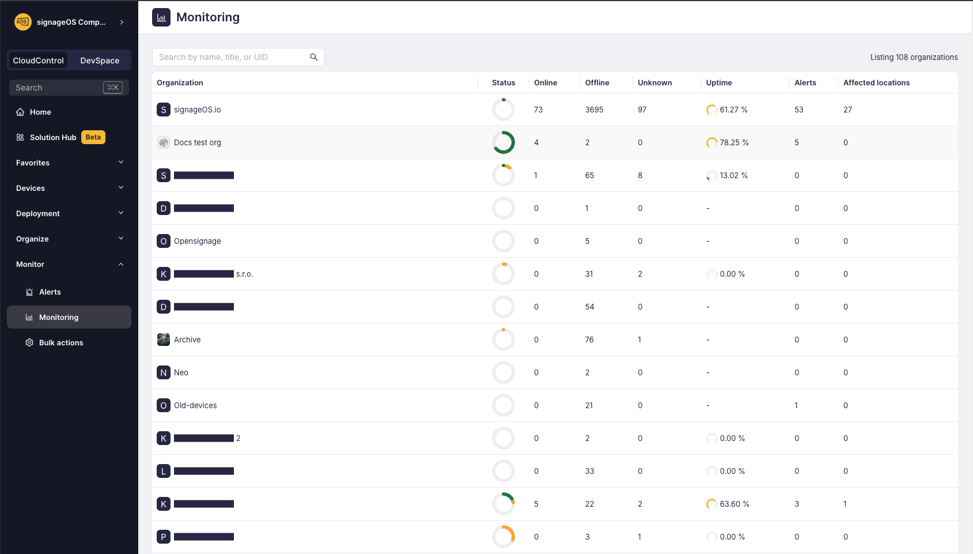
Task: Click the 3695 offline count
Action: click(594, 110)
